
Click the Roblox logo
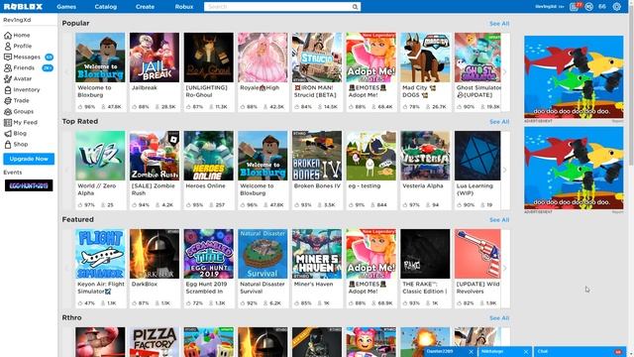(x=23, y=7)
